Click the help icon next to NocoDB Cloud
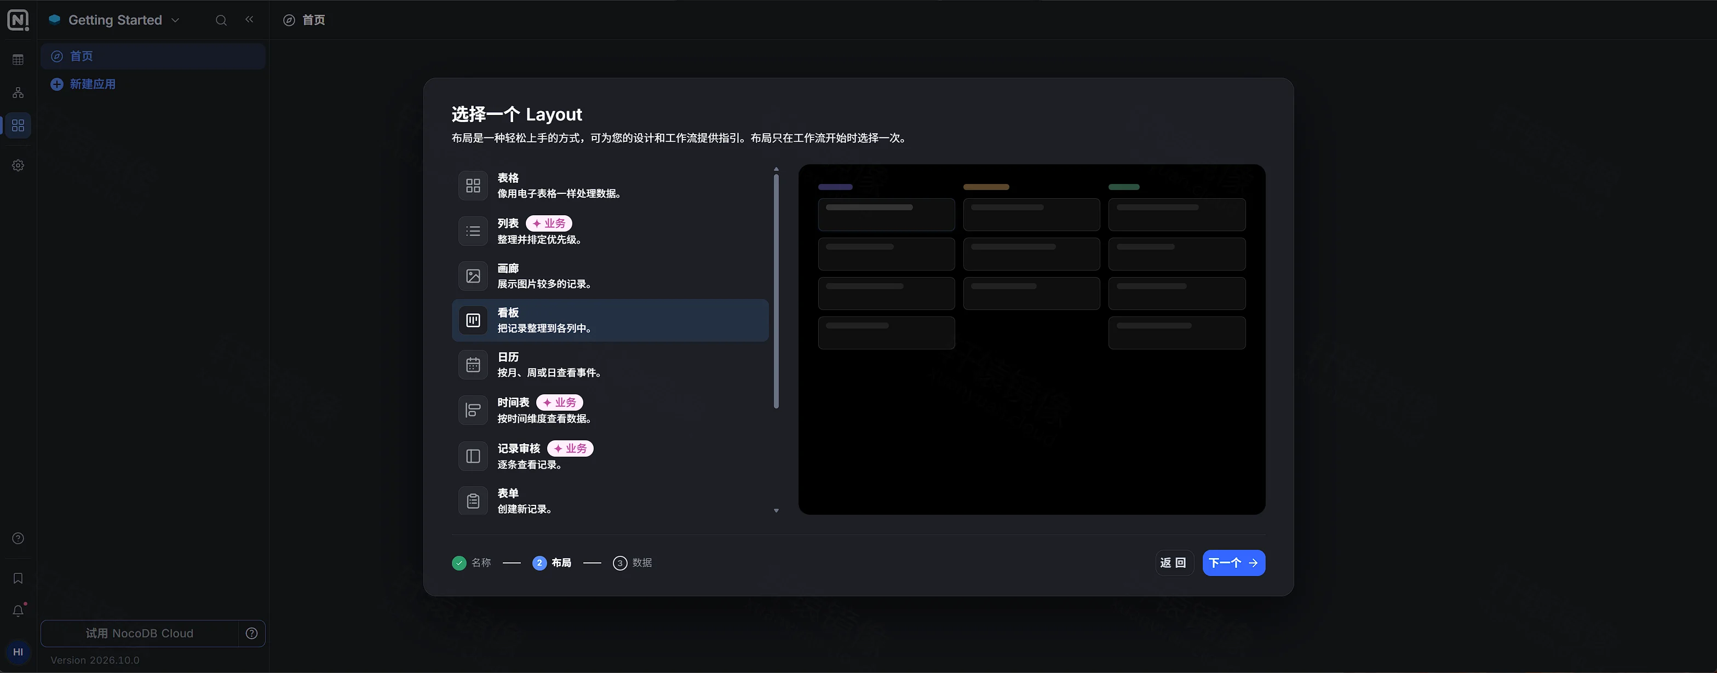The height and width of the screenshot is (673, 1717). point(251,633)
